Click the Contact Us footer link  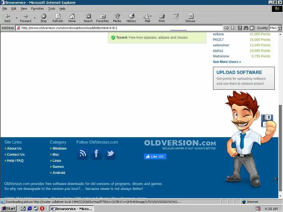coord(16,155)
